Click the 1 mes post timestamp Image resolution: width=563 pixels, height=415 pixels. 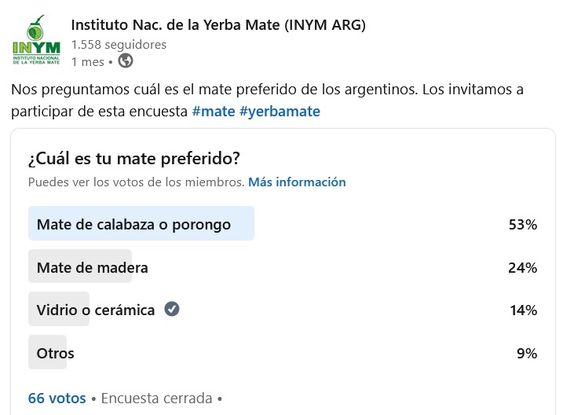point(87,61)
